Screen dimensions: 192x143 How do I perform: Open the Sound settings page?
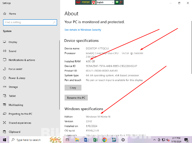(x=10, y=51)
